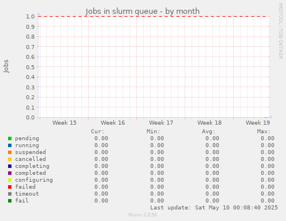Viewport: 286px width, 221px height.
Task: Click the 'Last update' timestamp text
Action: coord(214,208)
